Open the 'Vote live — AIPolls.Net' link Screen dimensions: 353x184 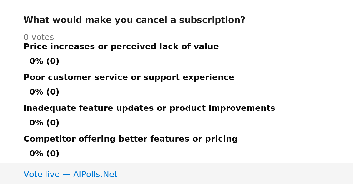tap(70, 174)
